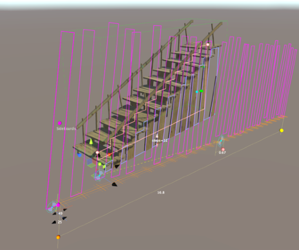Screen dimensions: 299x250
Task: Select the magenta dot above the SideBoards label
Action: pos(59,123)
